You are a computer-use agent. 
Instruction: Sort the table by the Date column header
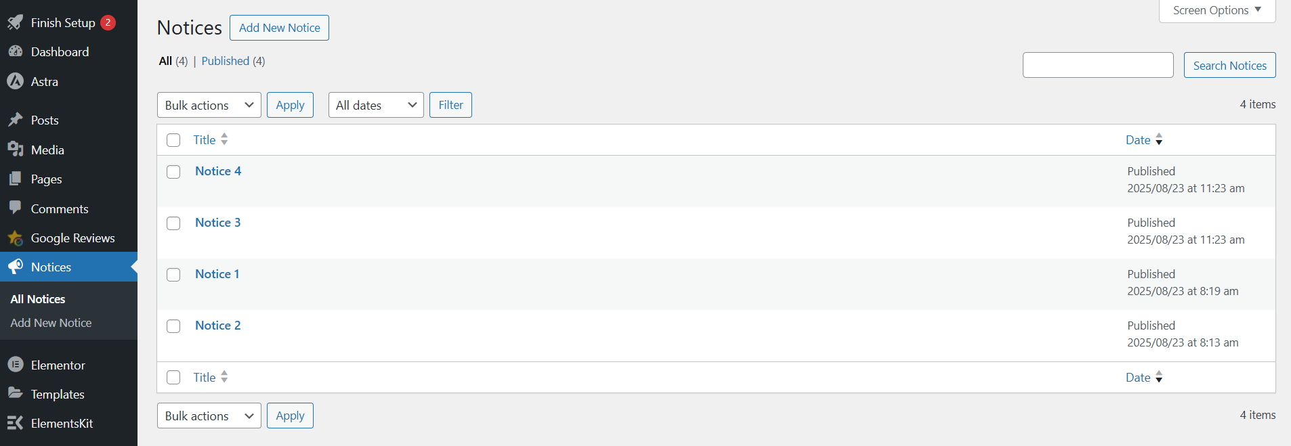click(1138, 140)
